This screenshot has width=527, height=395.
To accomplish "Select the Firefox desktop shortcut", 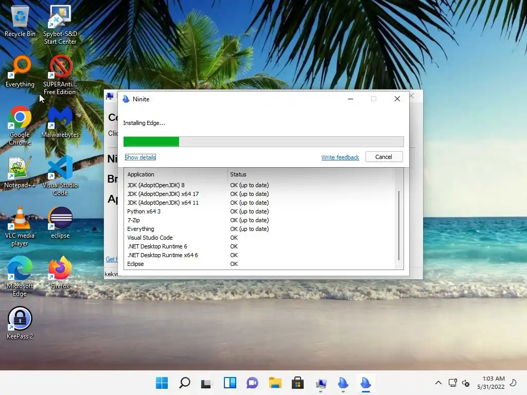I will pyautogui.click(x=60, y=273).
